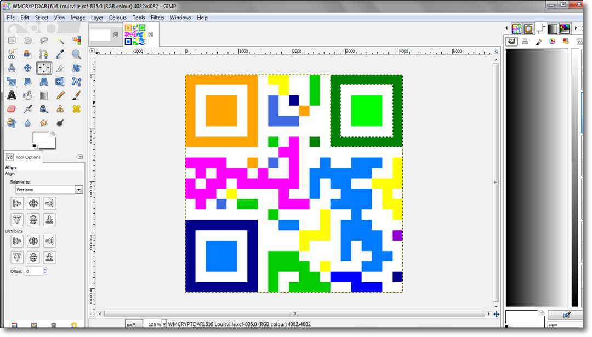Image resolution: width=592 pixels, height=337 pixels.
Task: Open the File menu
Action: click(10, 18)
